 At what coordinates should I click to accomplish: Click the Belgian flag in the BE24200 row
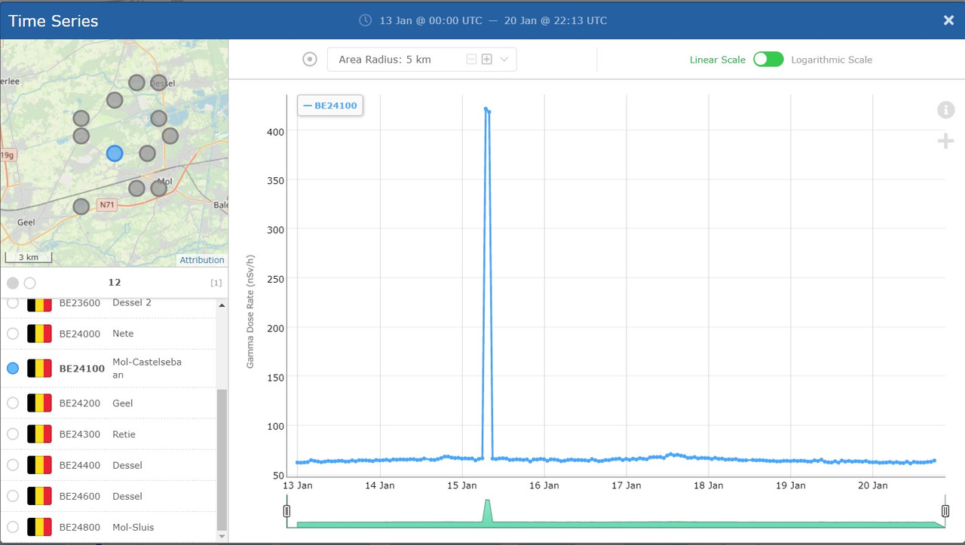click(39, 403)
